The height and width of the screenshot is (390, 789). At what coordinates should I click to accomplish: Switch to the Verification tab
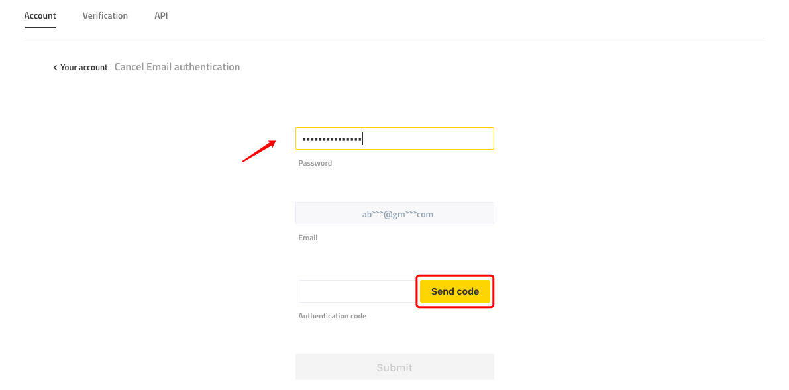pos(105,16)
